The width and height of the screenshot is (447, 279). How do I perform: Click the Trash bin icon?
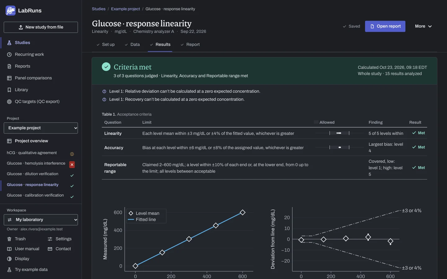click(x=9, y=239)
